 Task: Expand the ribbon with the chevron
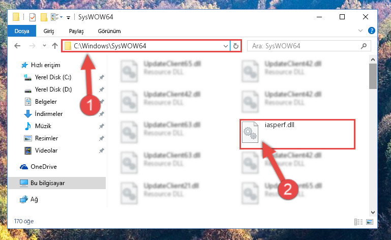click(360, 31)
